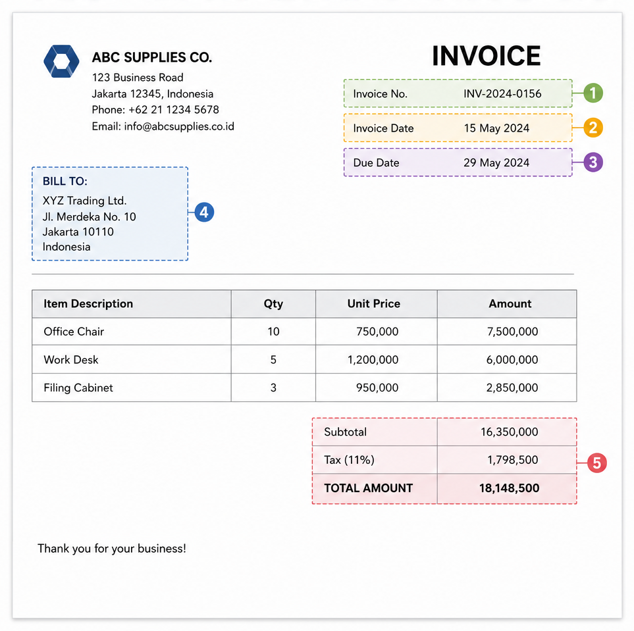The image size is (634, 631).
Task: Click the Qty column header
Action: [x=273, y=303]
